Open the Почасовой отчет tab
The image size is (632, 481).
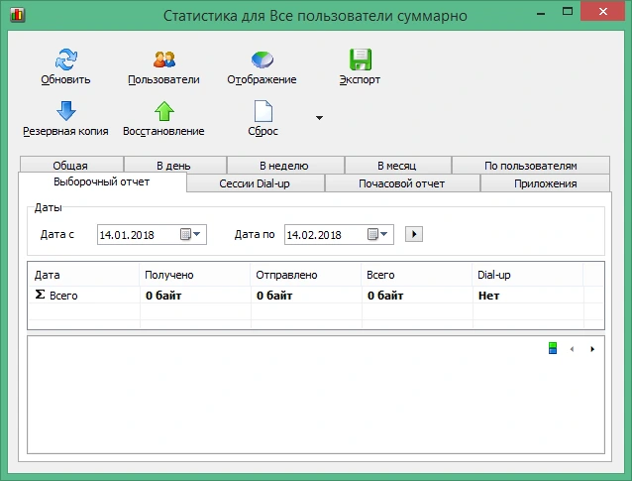point(402,183)
